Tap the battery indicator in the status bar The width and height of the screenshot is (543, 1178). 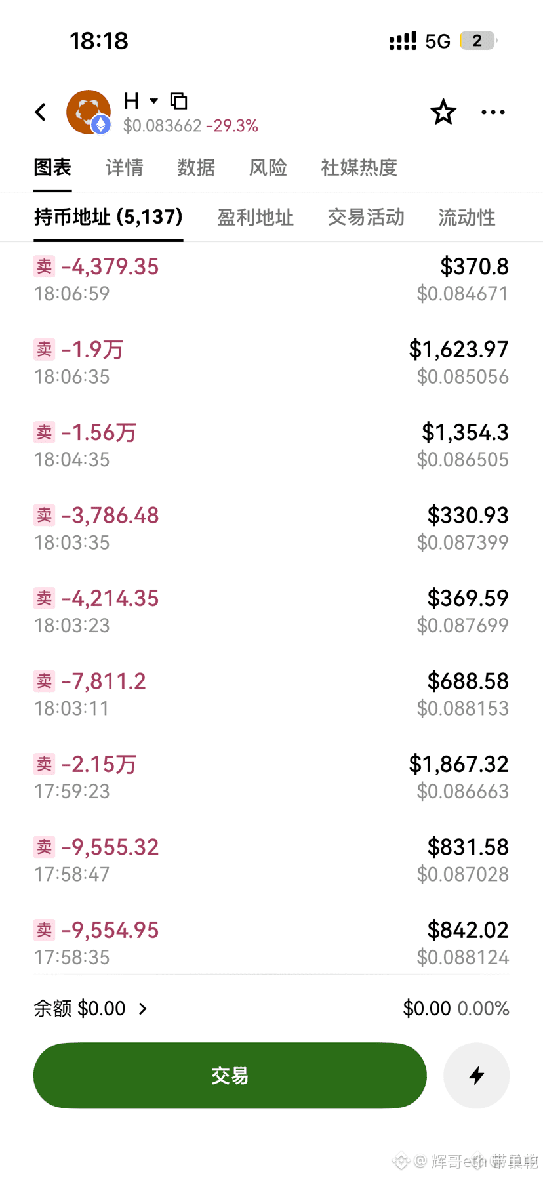pos(478,41)
